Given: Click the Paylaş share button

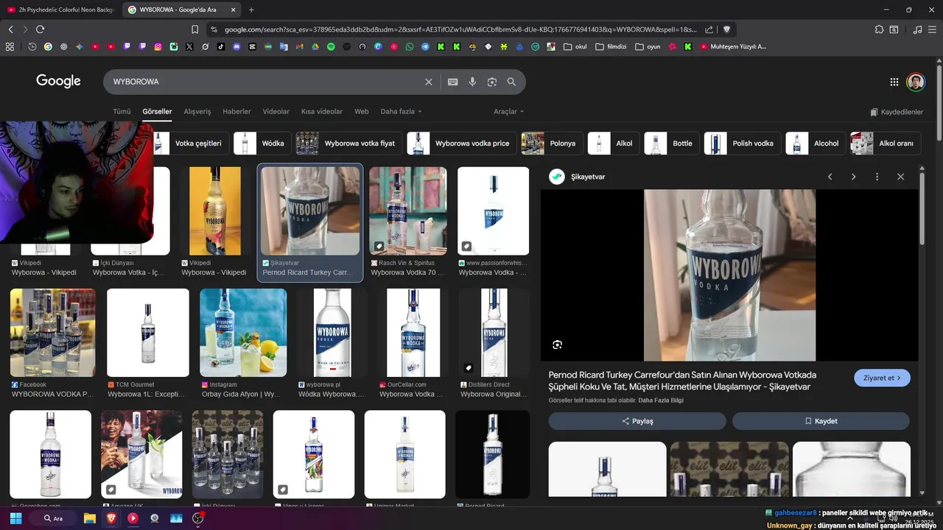Looking at the screenshot, I should pos(637,421).
